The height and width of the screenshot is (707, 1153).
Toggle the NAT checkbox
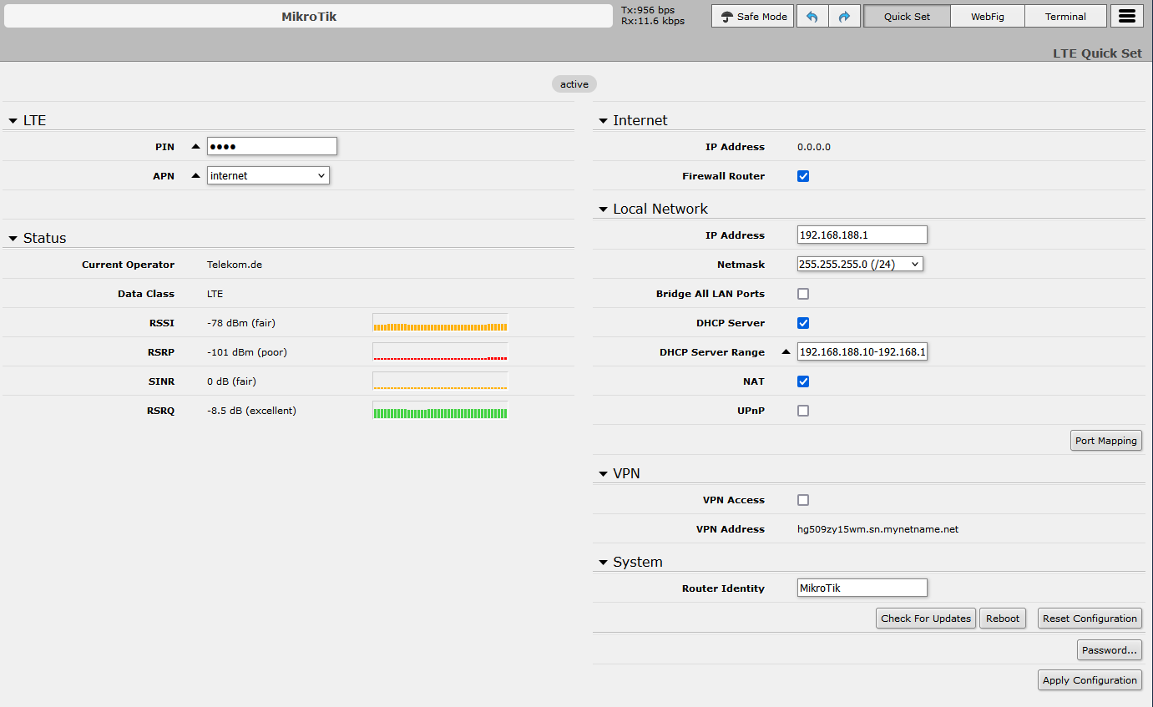pyautogui.click(x=803, y=381)
